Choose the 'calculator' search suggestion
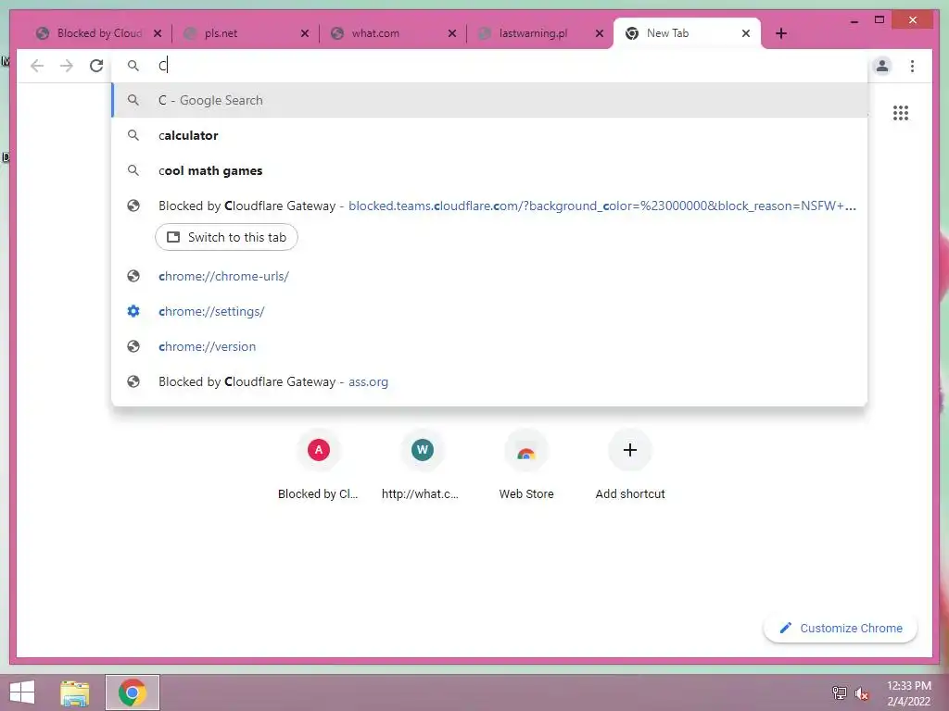949x711 pixels. pos(489,135)
